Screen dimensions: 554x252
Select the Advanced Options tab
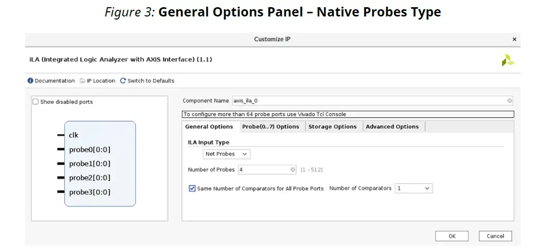coord(392,127)
